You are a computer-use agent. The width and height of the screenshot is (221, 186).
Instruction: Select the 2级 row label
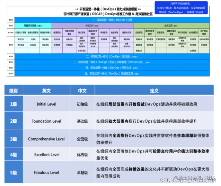click(13, 121)
